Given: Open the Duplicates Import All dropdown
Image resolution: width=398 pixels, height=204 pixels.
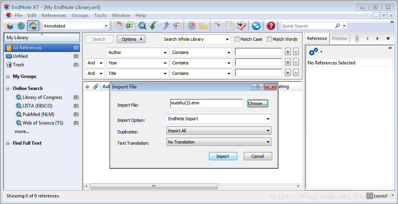Looking at the screenshot, I should (219, 131).
